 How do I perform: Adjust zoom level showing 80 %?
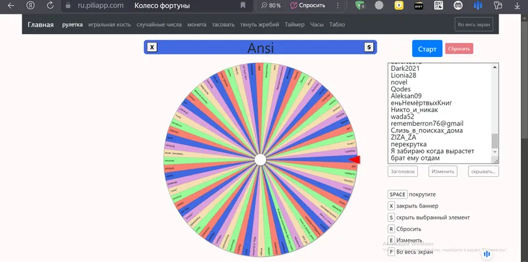coord(271,5)
